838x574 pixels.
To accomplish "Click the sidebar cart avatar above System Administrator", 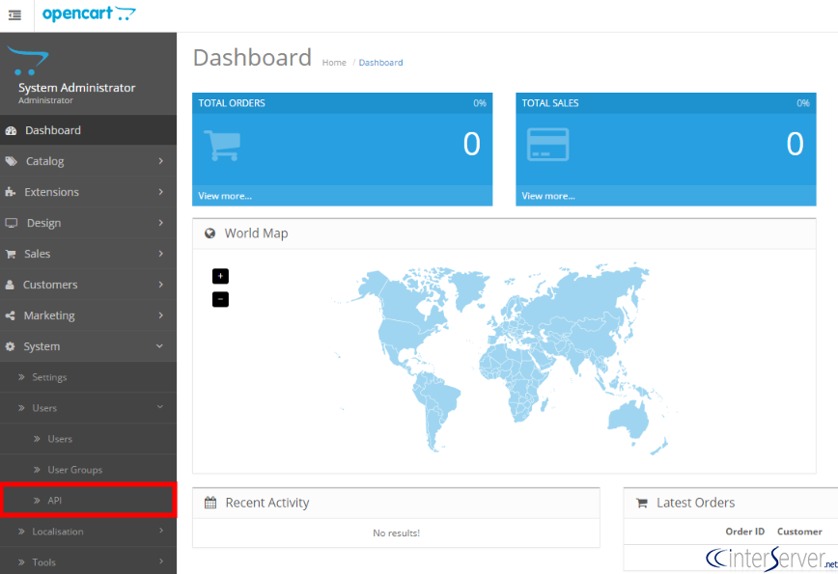I will (28, 61).
